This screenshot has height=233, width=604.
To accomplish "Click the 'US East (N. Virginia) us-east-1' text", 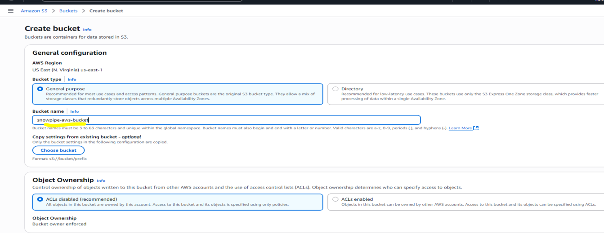I will pyautogui.click(x=67, y=70).
